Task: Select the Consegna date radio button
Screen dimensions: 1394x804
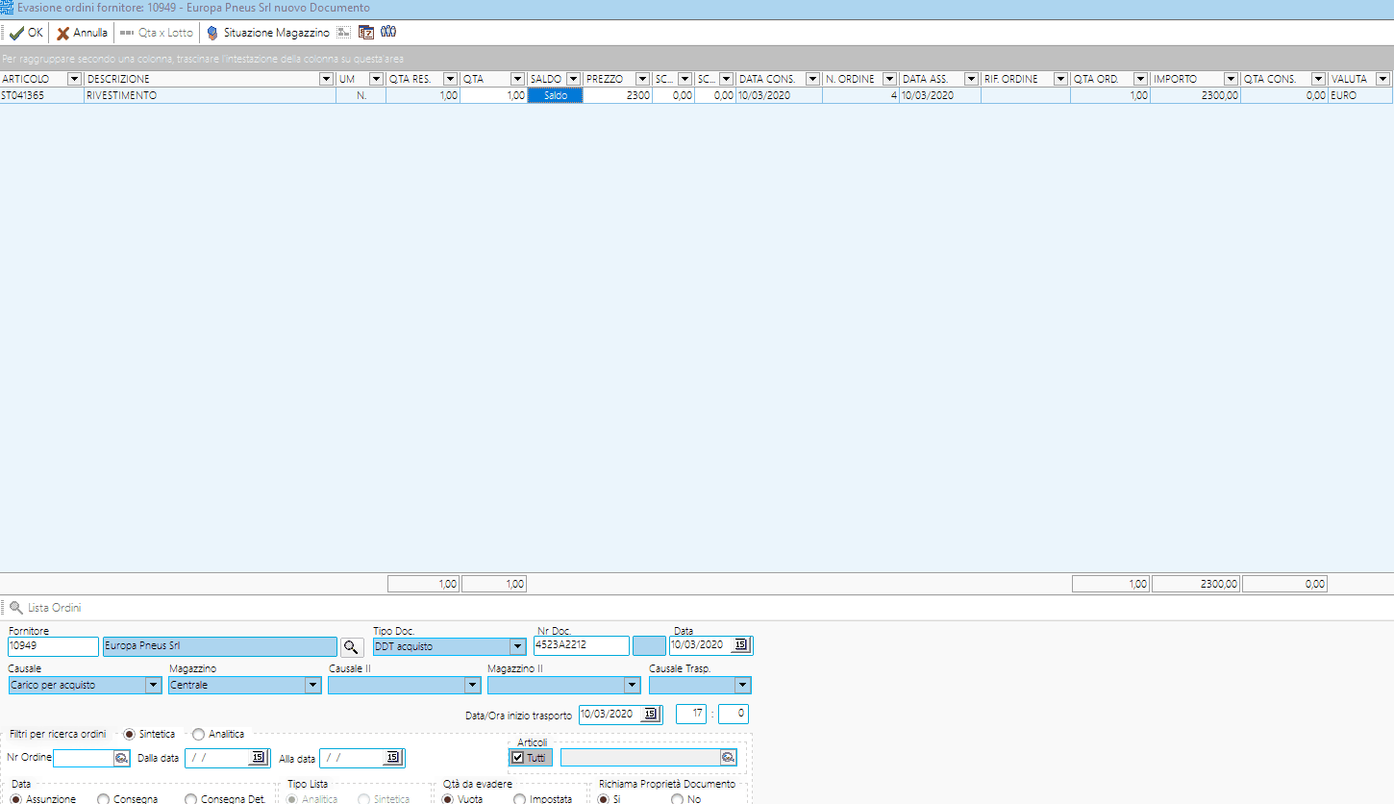Action: 103,799
